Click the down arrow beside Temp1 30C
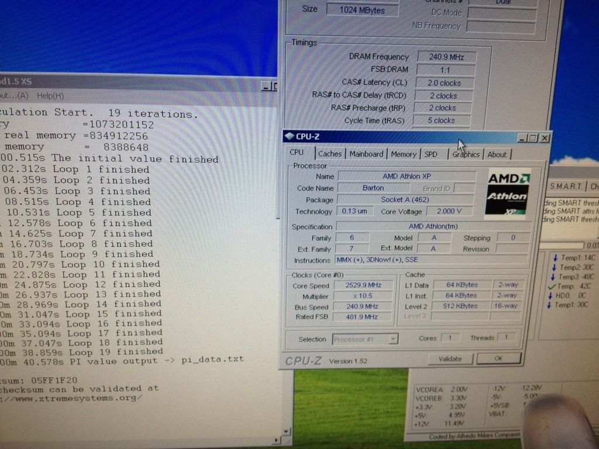Viewport: 599px width, 449px height. [x=549, y=305]
